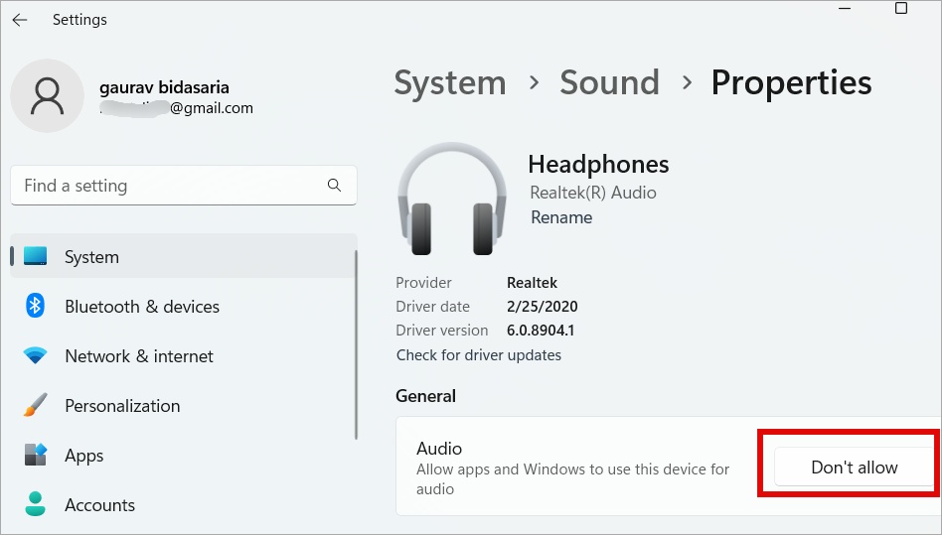Click the Personalization paintbrush icon
This screenshot has height=535, width=942.
36,406
